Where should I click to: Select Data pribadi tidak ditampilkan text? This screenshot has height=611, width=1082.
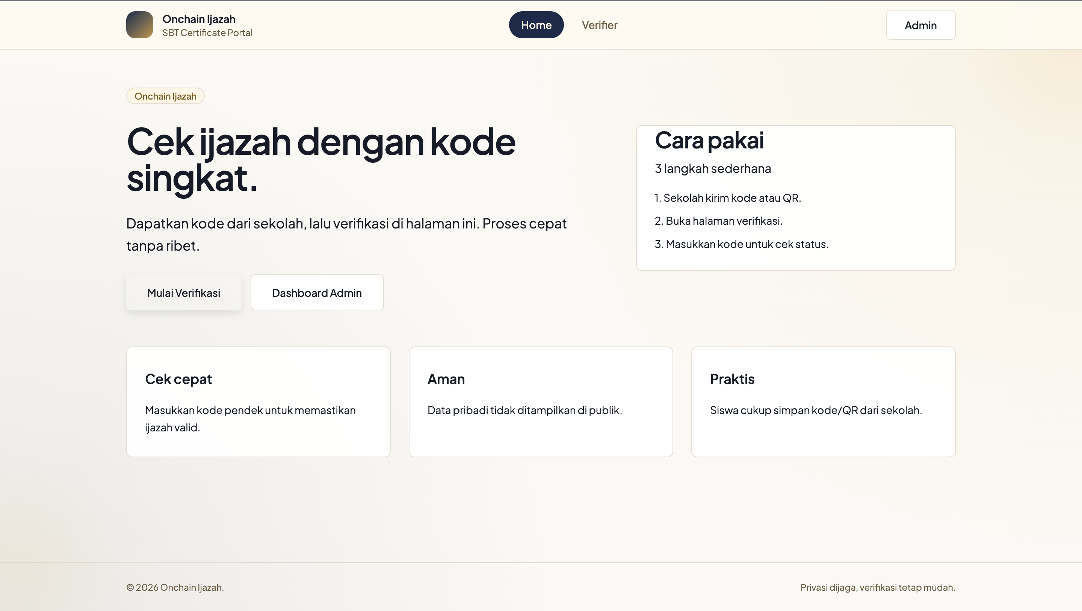(x=524, y=410)
